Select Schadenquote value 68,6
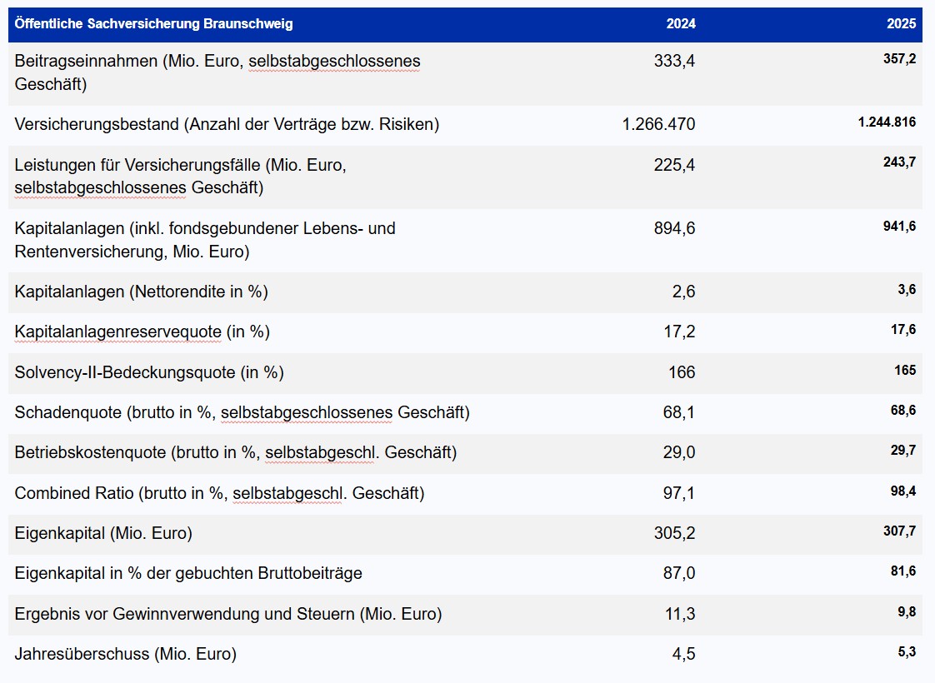 (x=903, y=410)
